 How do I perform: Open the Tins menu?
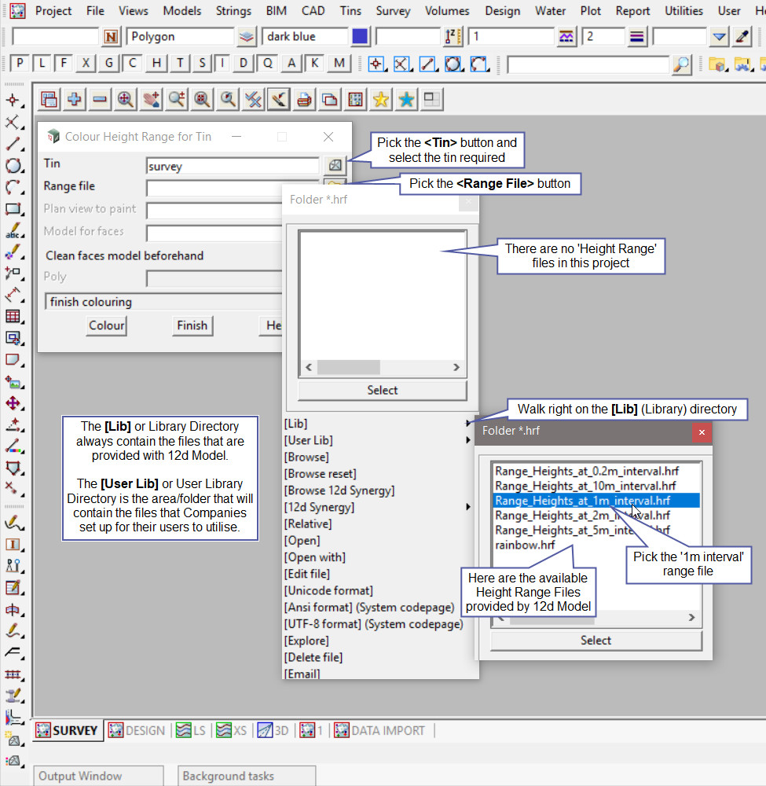tap(350, 11)
